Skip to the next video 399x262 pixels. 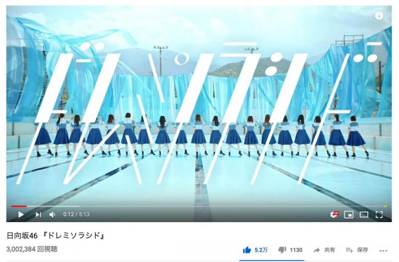[38, 215]
